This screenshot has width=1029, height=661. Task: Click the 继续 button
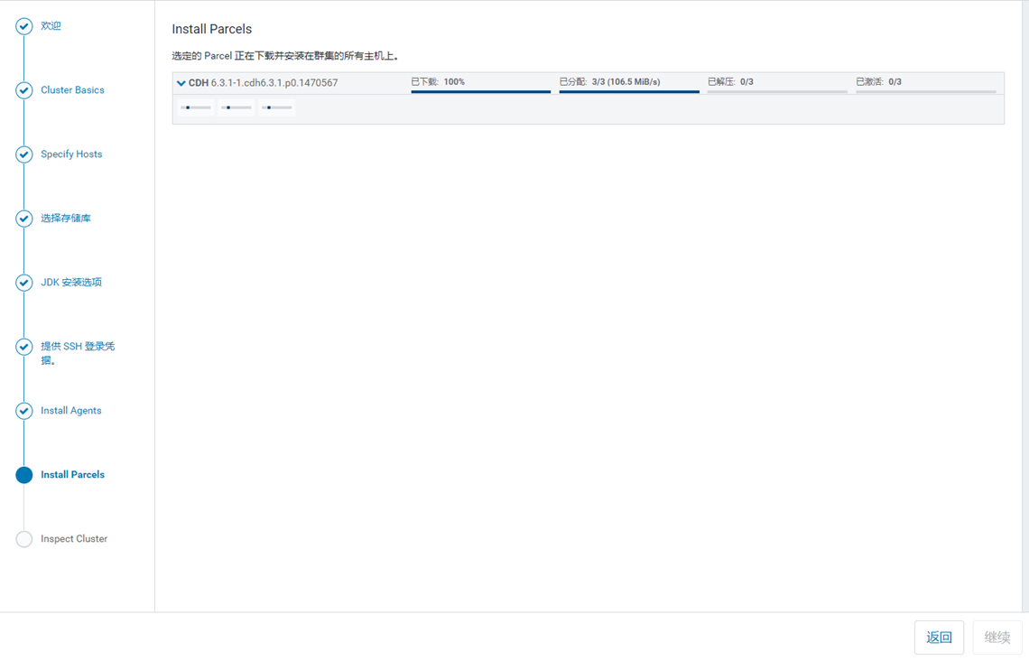point(997,638)
